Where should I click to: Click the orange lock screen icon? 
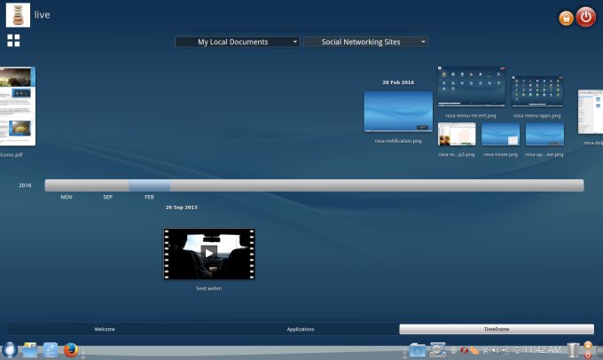[x=566, y=19]
